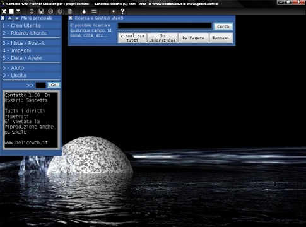The image size is (306, 227).
Task: Click the white square icon in the toolbar
Action: (x=11, y=11)
